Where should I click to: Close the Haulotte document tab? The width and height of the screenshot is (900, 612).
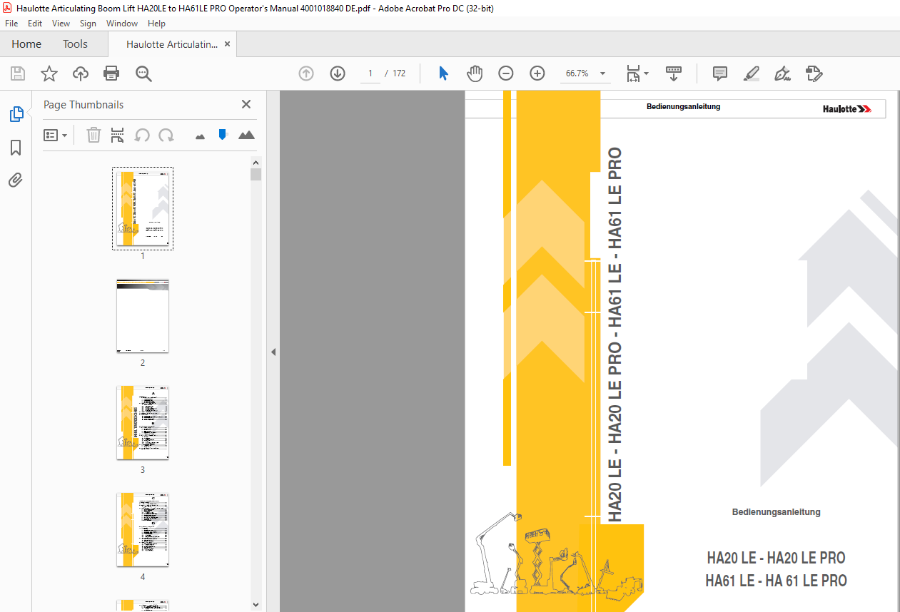pos(227,44)
